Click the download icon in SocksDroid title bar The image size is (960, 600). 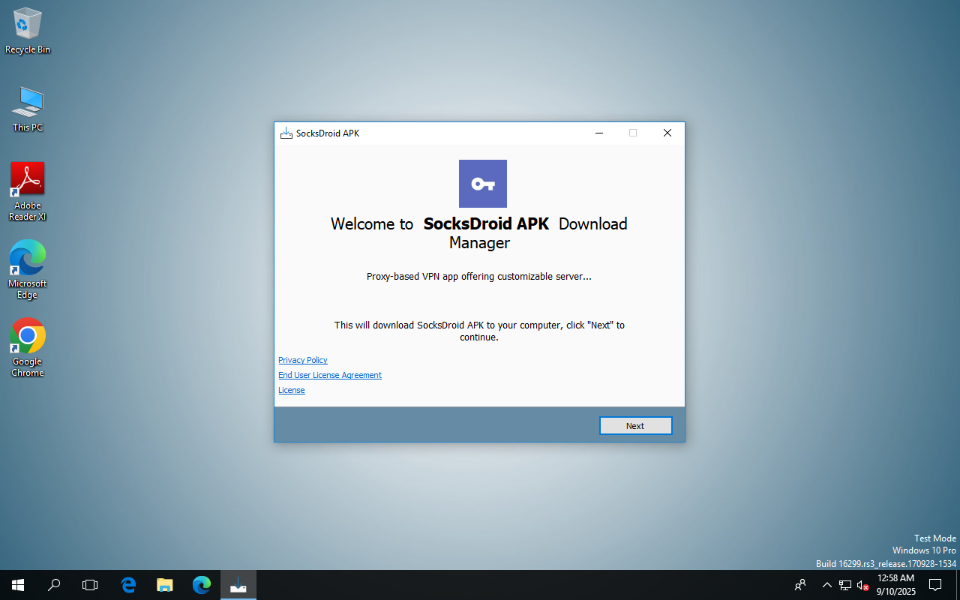coord(286,133)
